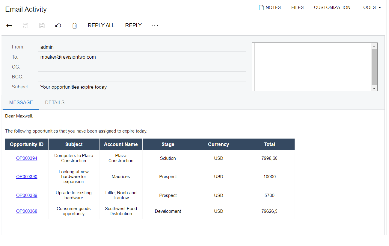
Task: Open opportunity link OP000389
Action: pyautogui.click(x=27, y=195)
